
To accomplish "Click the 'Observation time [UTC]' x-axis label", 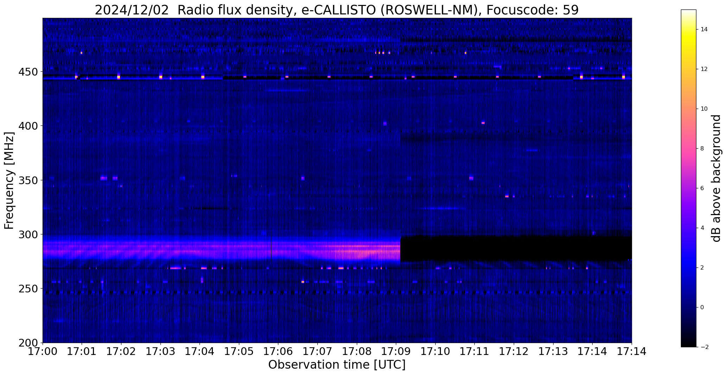I will click(337, 365).
